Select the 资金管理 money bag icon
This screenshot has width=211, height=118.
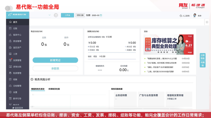click(10, 41)
